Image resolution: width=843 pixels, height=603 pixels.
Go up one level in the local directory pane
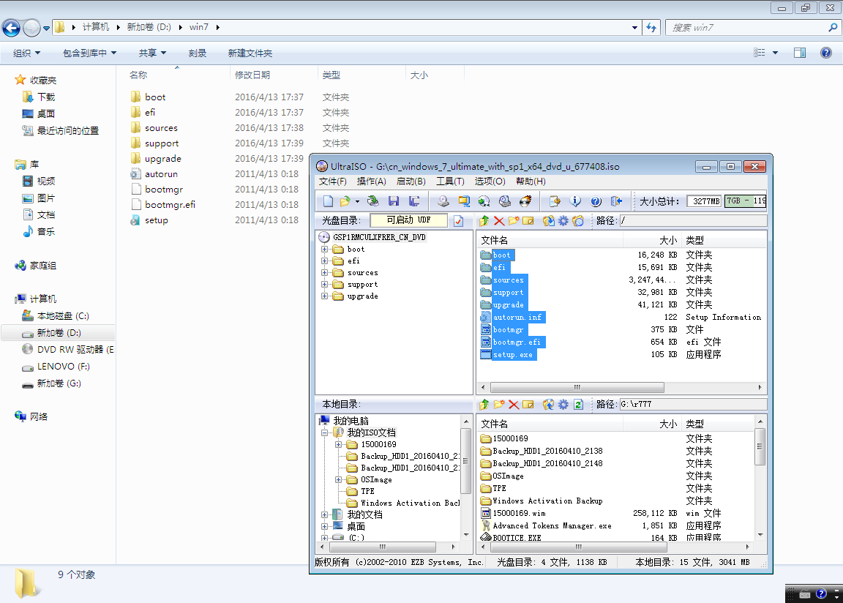(484, 405)
